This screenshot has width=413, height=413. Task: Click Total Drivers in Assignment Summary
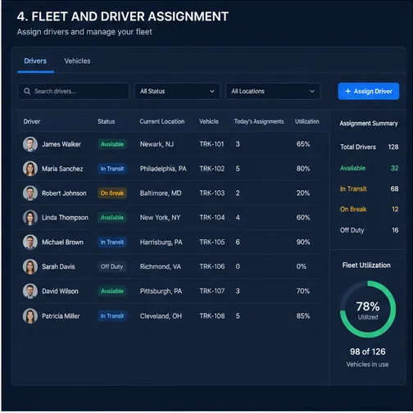click(369, 147)
